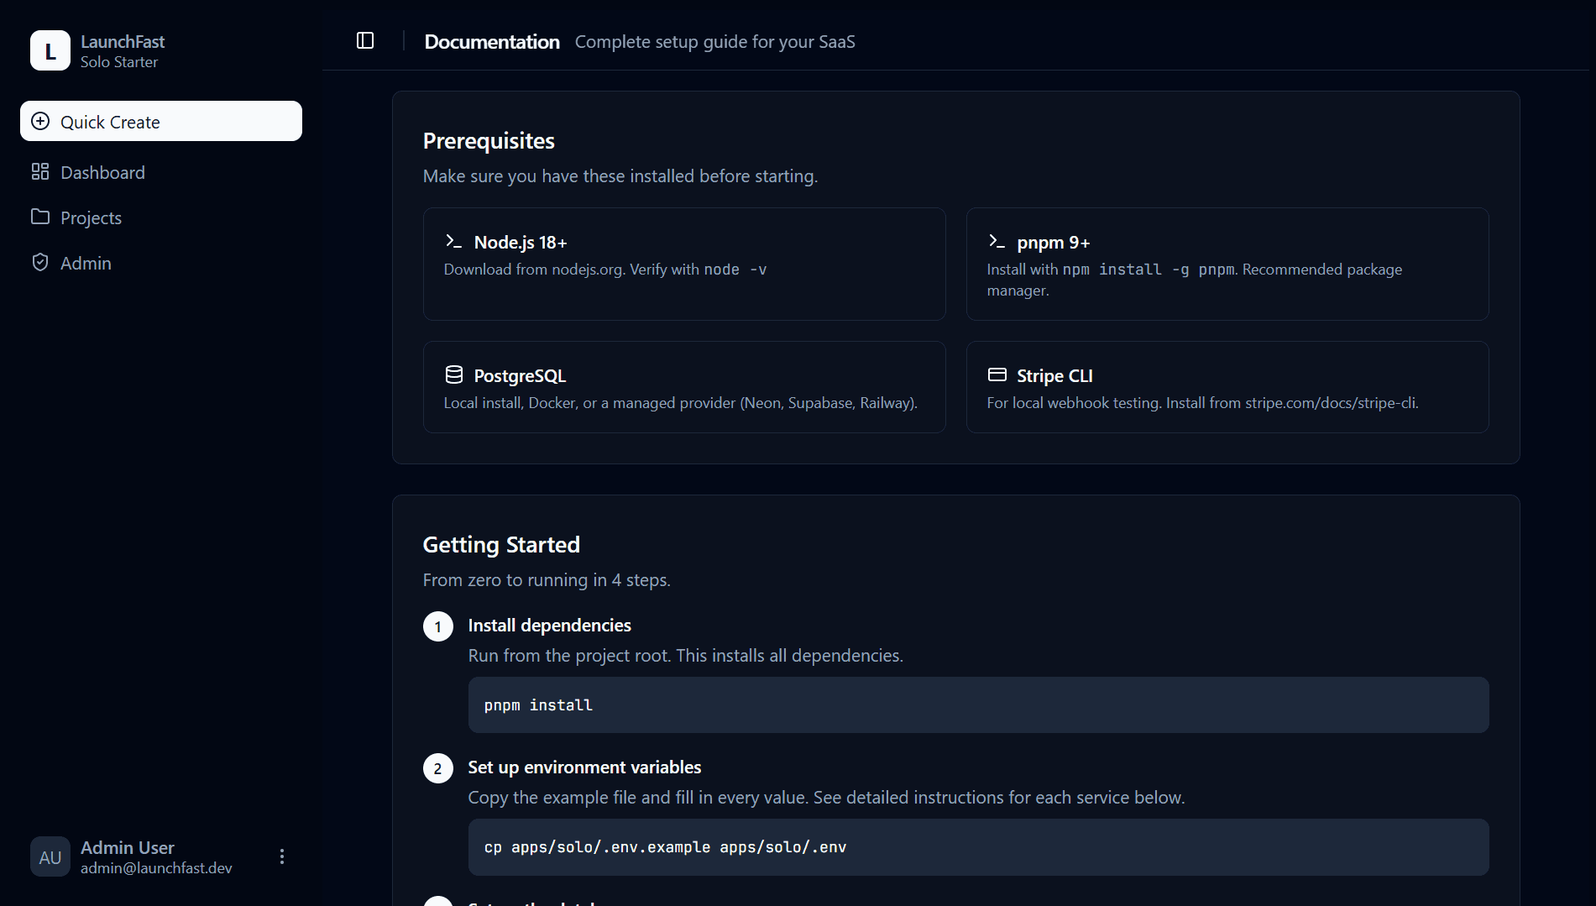
Task: Click the Quick Create button
Action: [160, 121]
